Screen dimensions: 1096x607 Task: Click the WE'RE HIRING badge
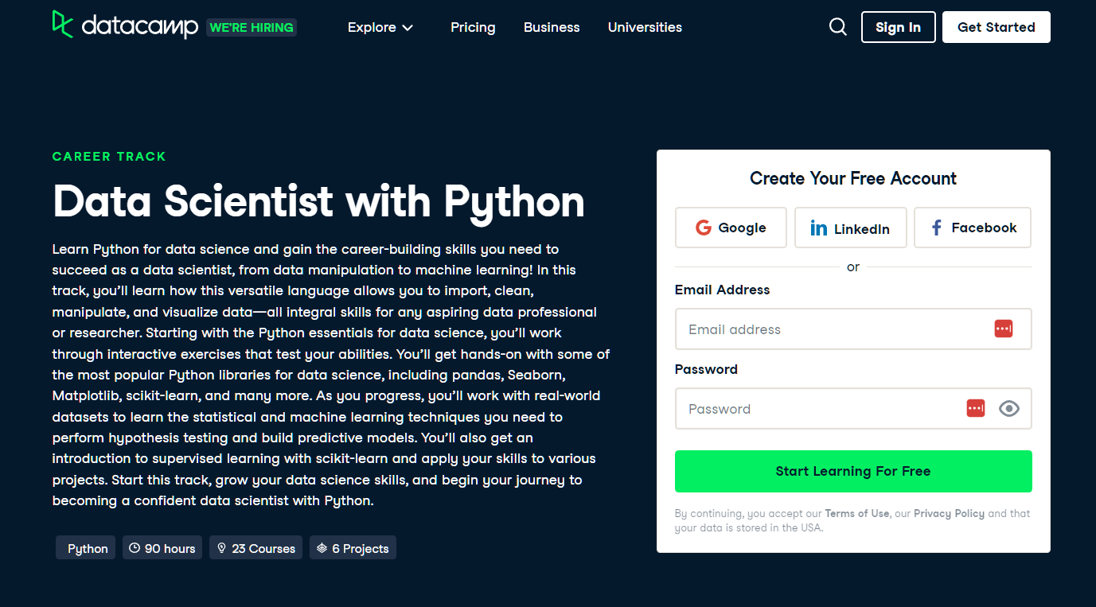click(251, 26)
